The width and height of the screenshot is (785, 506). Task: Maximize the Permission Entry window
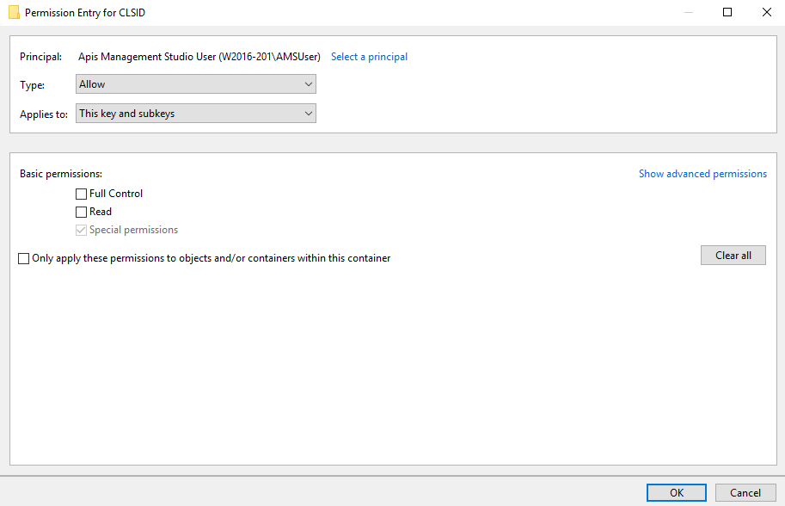[727, 13]
